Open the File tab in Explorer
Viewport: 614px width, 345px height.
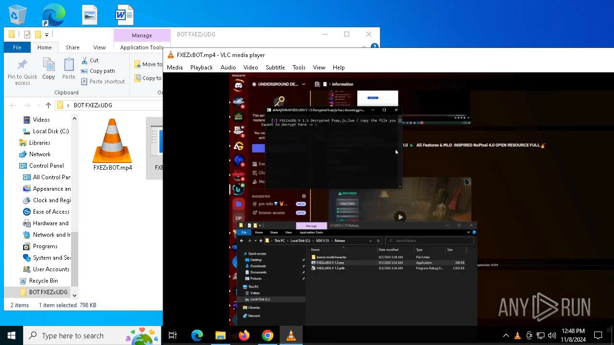coord(17,47)
